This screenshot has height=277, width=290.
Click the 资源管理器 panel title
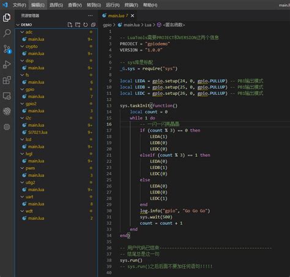pos(30,16)
